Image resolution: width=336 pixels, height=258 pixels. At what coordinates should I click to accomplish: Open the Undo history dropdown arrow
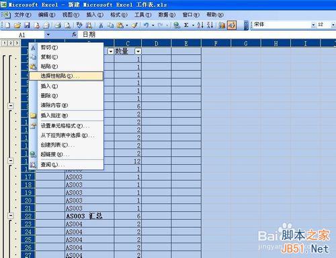[x=153, y=25]
